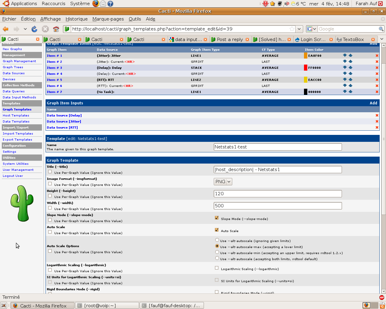Open User Management sidebar link
The image size is (386, 309).
(x=18, y=170)
